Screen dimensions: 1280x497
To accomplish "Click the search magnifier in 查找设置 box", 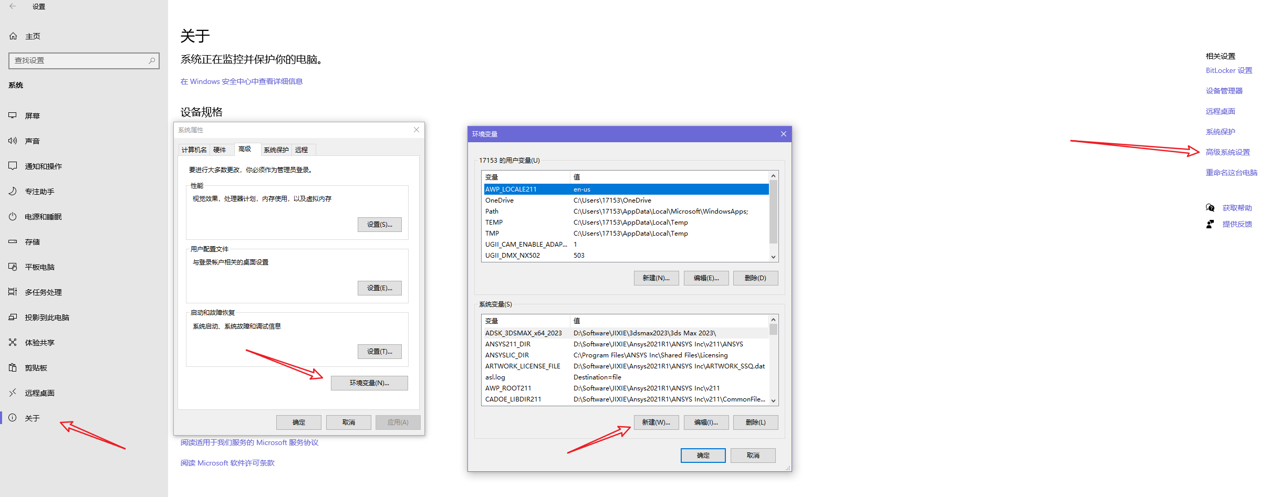I will coord(152,60).
